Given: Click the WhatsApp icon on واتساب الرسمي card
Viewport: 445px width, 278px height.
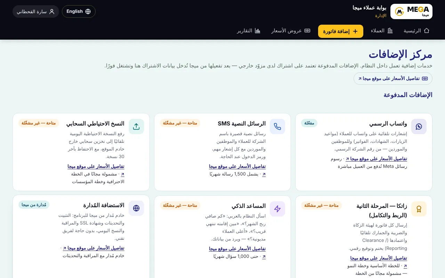Looking at the screenshot, I should pos(419,126).
